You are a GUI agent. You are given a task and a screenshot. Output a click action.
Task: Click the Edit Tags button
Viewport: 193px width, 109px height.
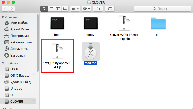(110, 9)
